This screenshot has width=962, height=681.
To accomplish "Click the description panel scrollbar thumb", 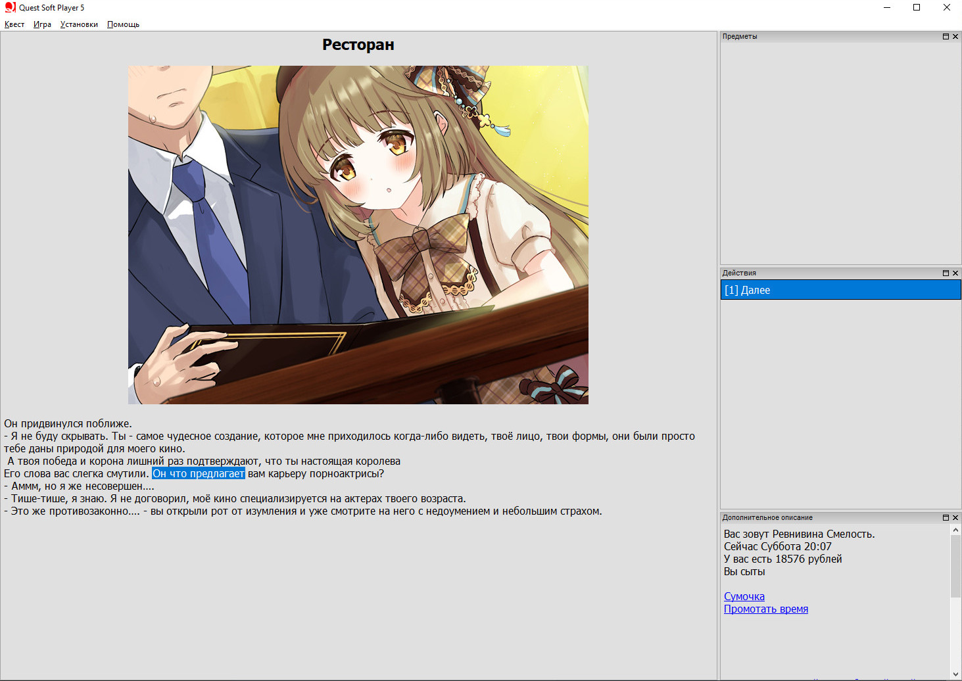I will coord(955,567).
